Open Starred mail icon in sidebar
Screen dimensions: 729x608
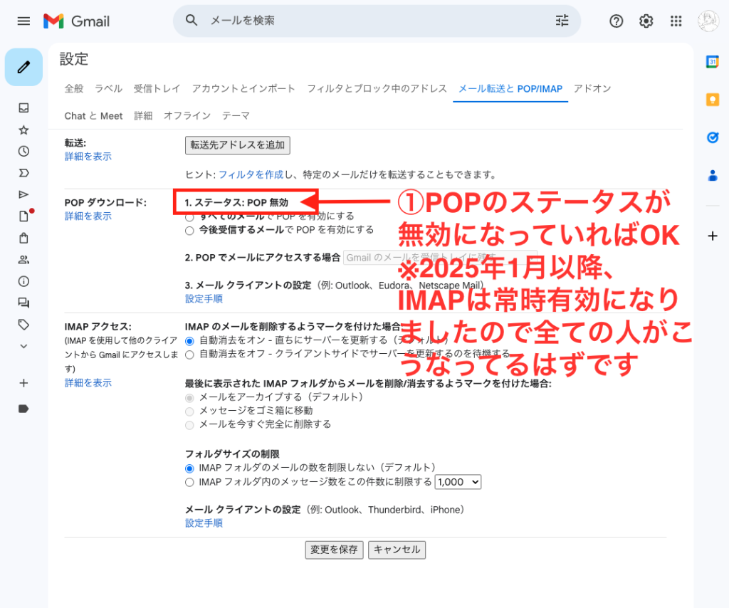(23, 130)
